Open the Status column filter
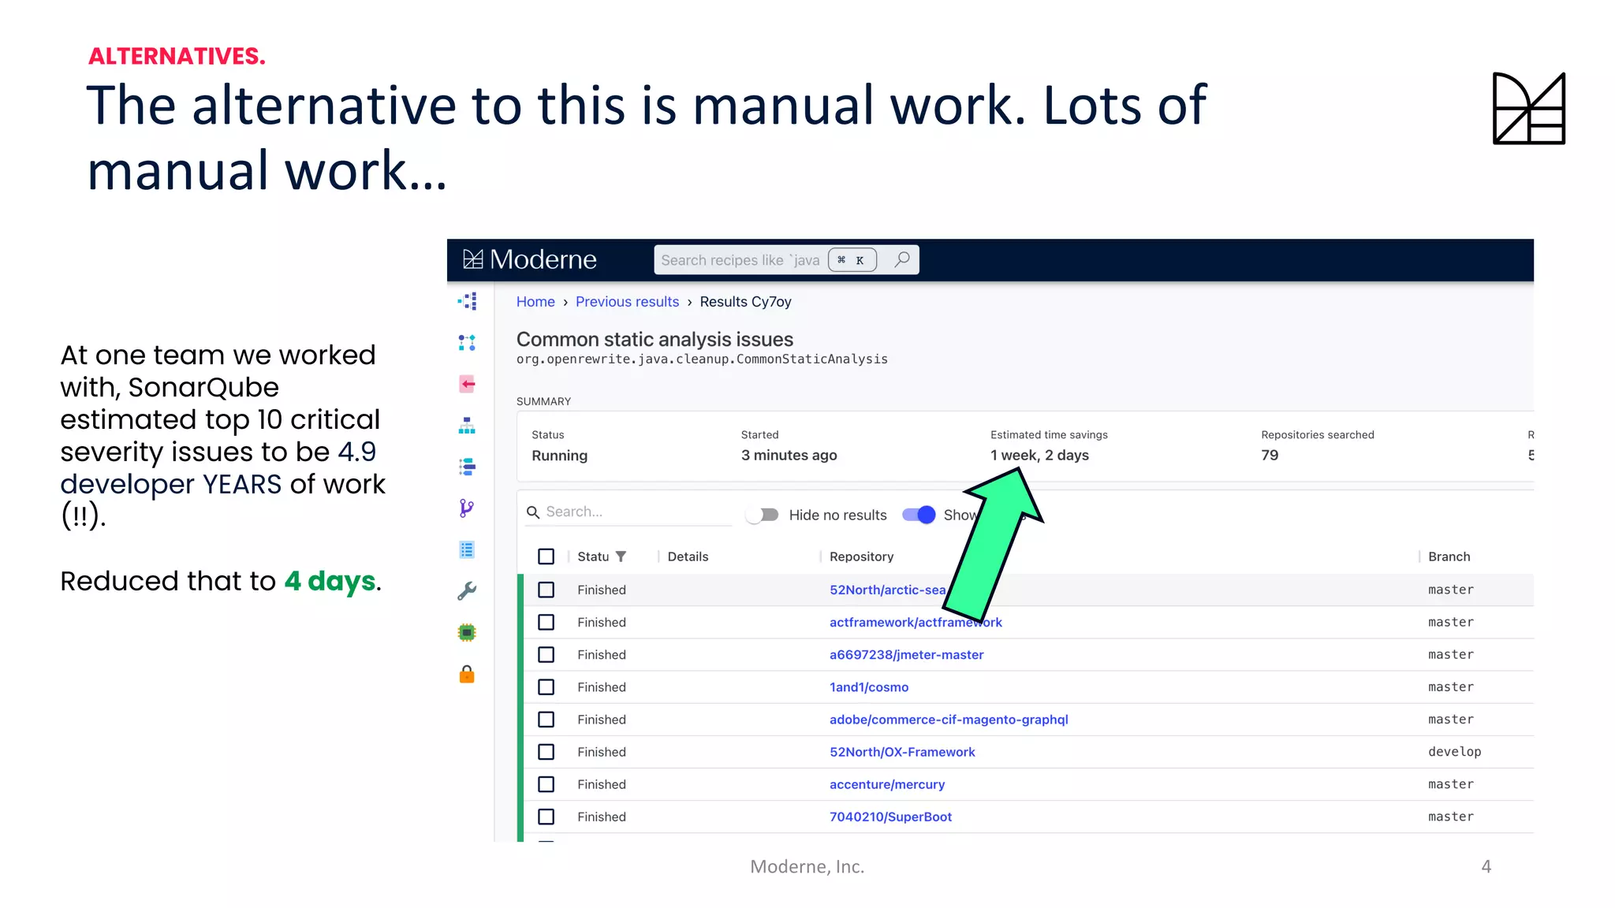Image resolution: width=1615 pixels, height=908 pixels. tap(621, 556)
